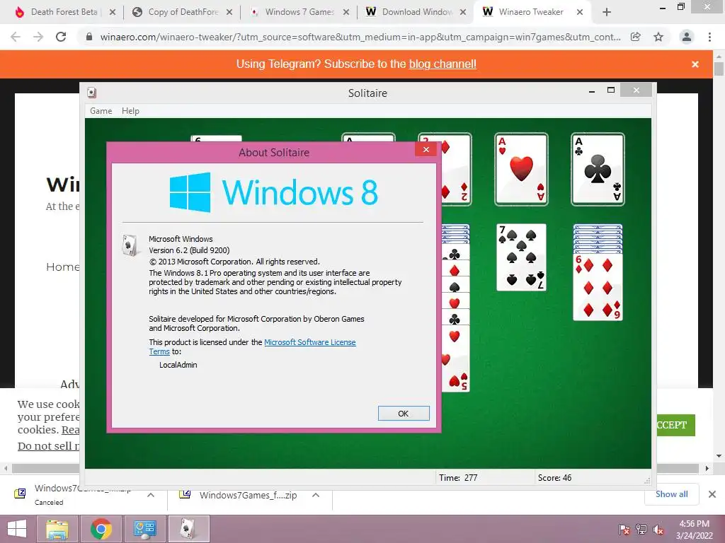Click the face-down card stack in last column
725x543 pixels.
598,239
